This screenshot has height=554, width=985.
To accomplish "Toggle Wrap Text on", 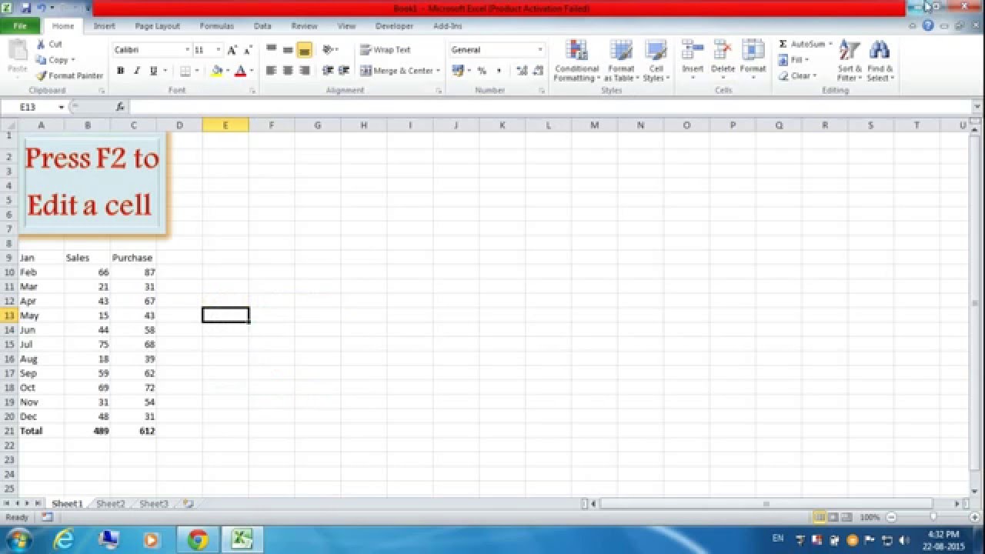I will tap(386, 50).
